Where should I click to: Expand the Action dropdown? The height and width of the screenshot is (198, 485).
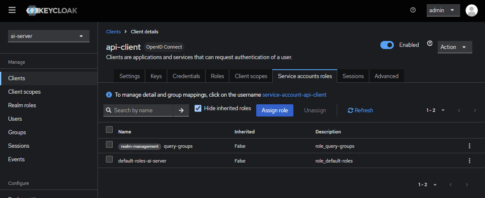click(455, 47)
